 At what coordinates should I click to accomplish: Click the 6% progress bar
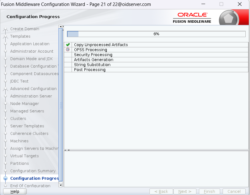tap(156, 34)
